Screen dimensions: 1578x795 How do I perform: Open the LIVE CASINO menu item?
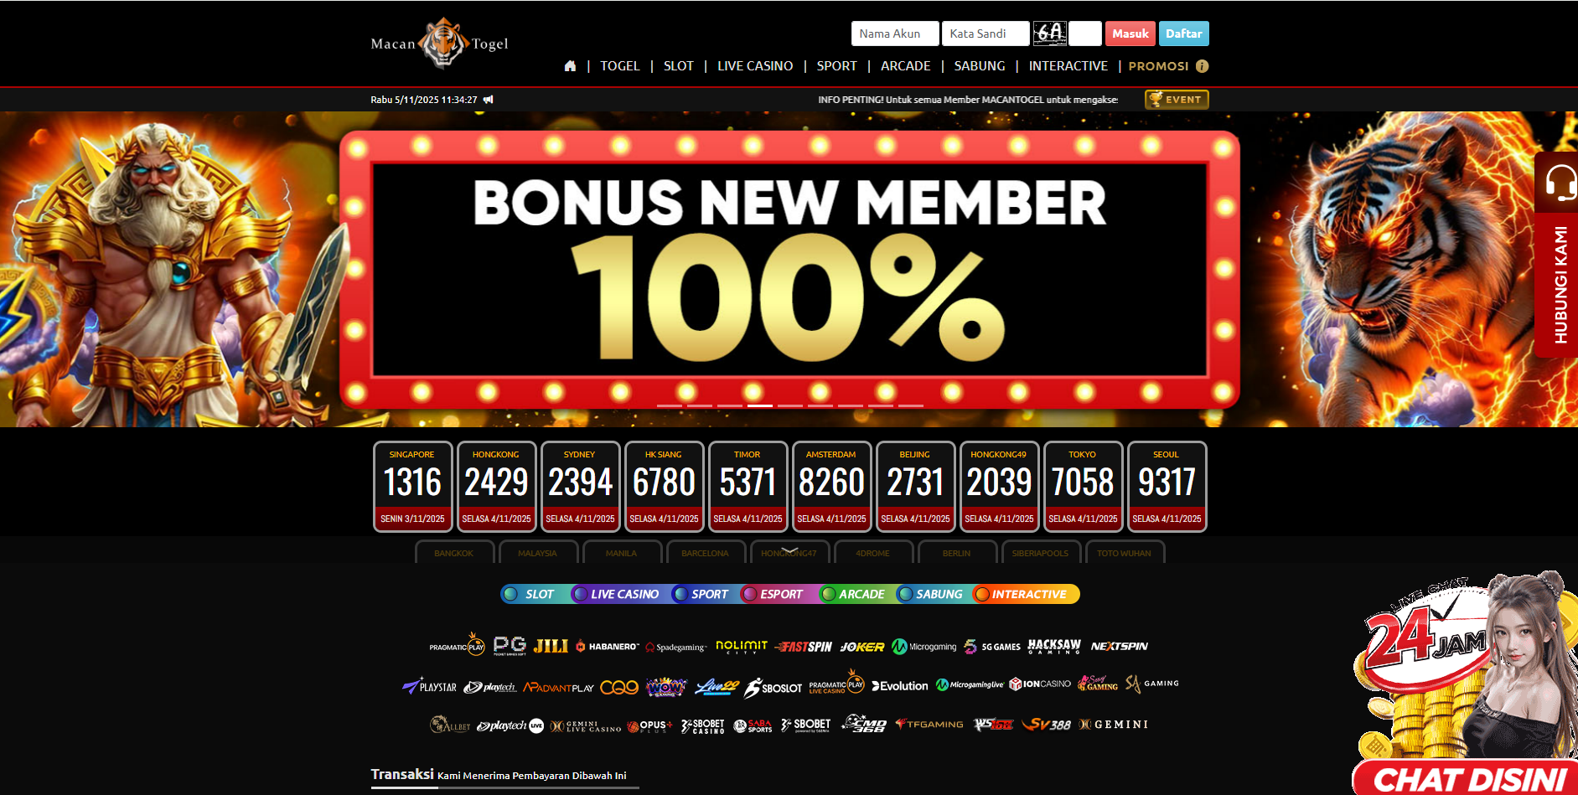point(755,66)
